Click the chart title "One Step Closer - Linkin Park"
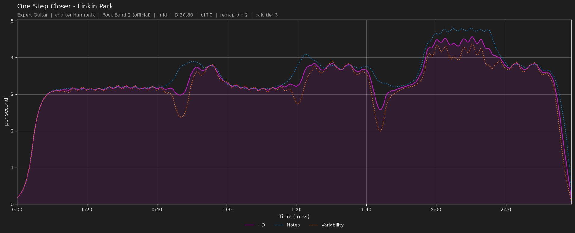 point(65,6)
